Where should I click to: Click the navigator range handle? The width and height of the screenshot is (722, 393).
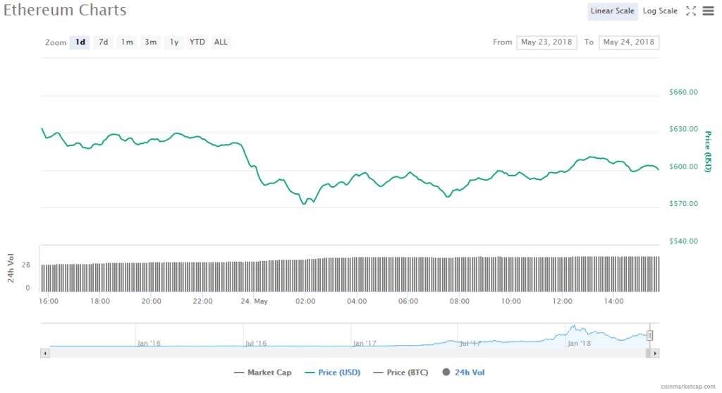(x=649, y=335)
